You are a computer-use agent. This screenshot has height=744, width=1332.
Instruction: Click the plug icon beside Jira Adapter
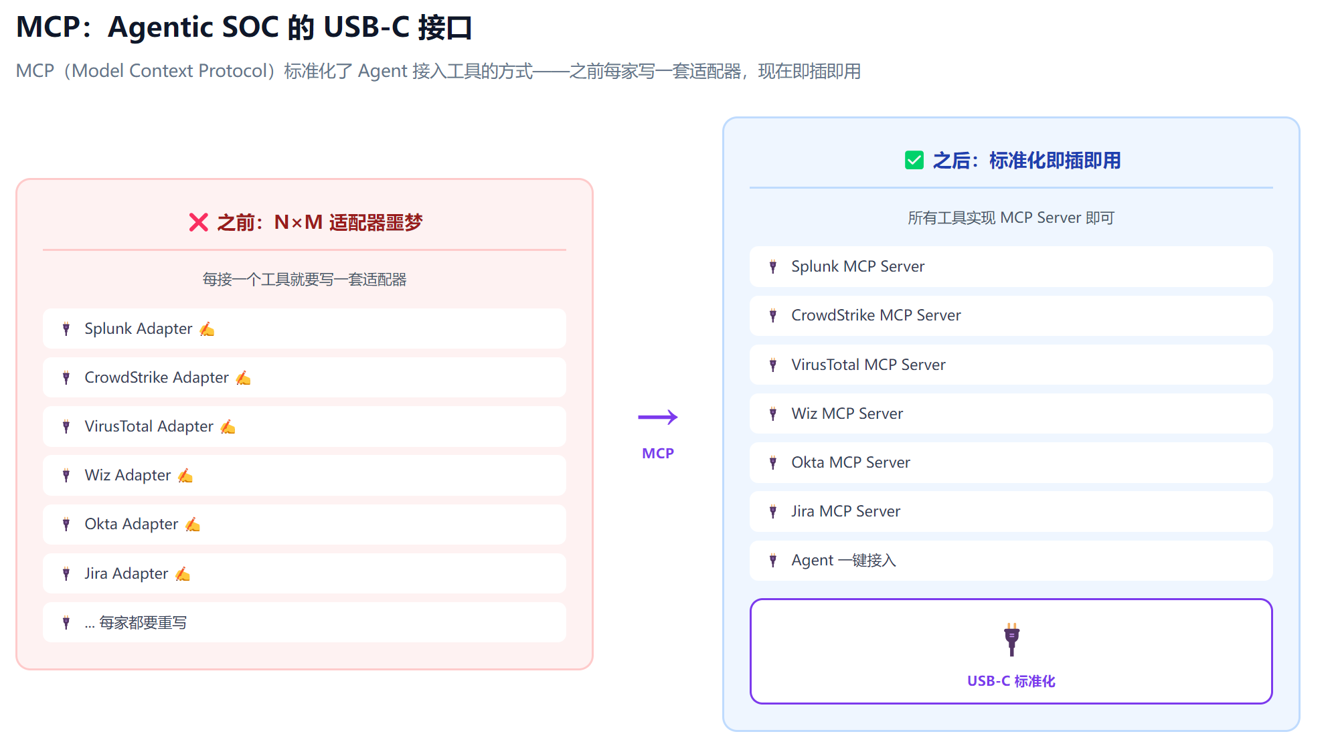click(x=66, y=573)
